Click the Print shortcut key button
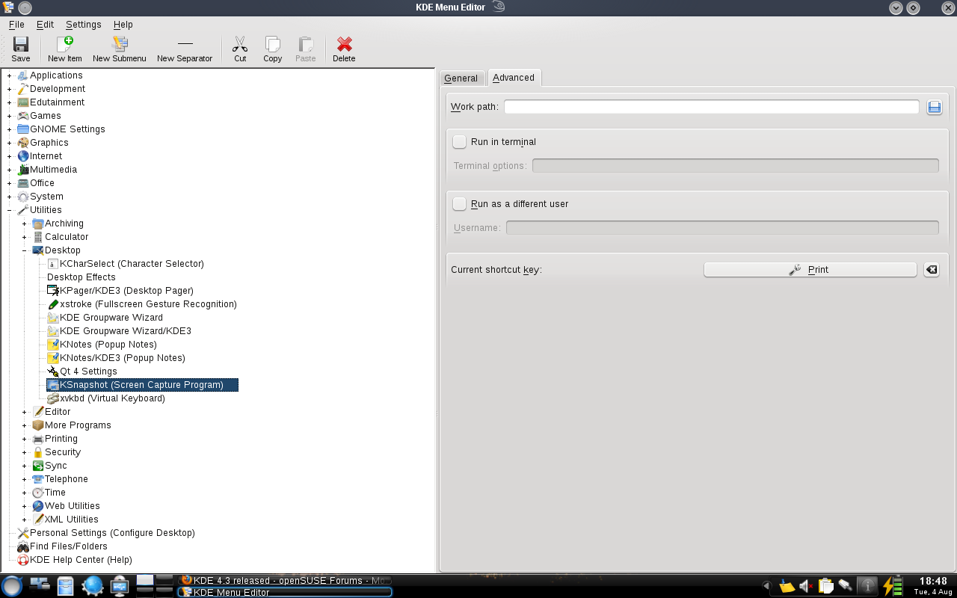This screenshot has height=598, width=957. (x=810, y=270)
